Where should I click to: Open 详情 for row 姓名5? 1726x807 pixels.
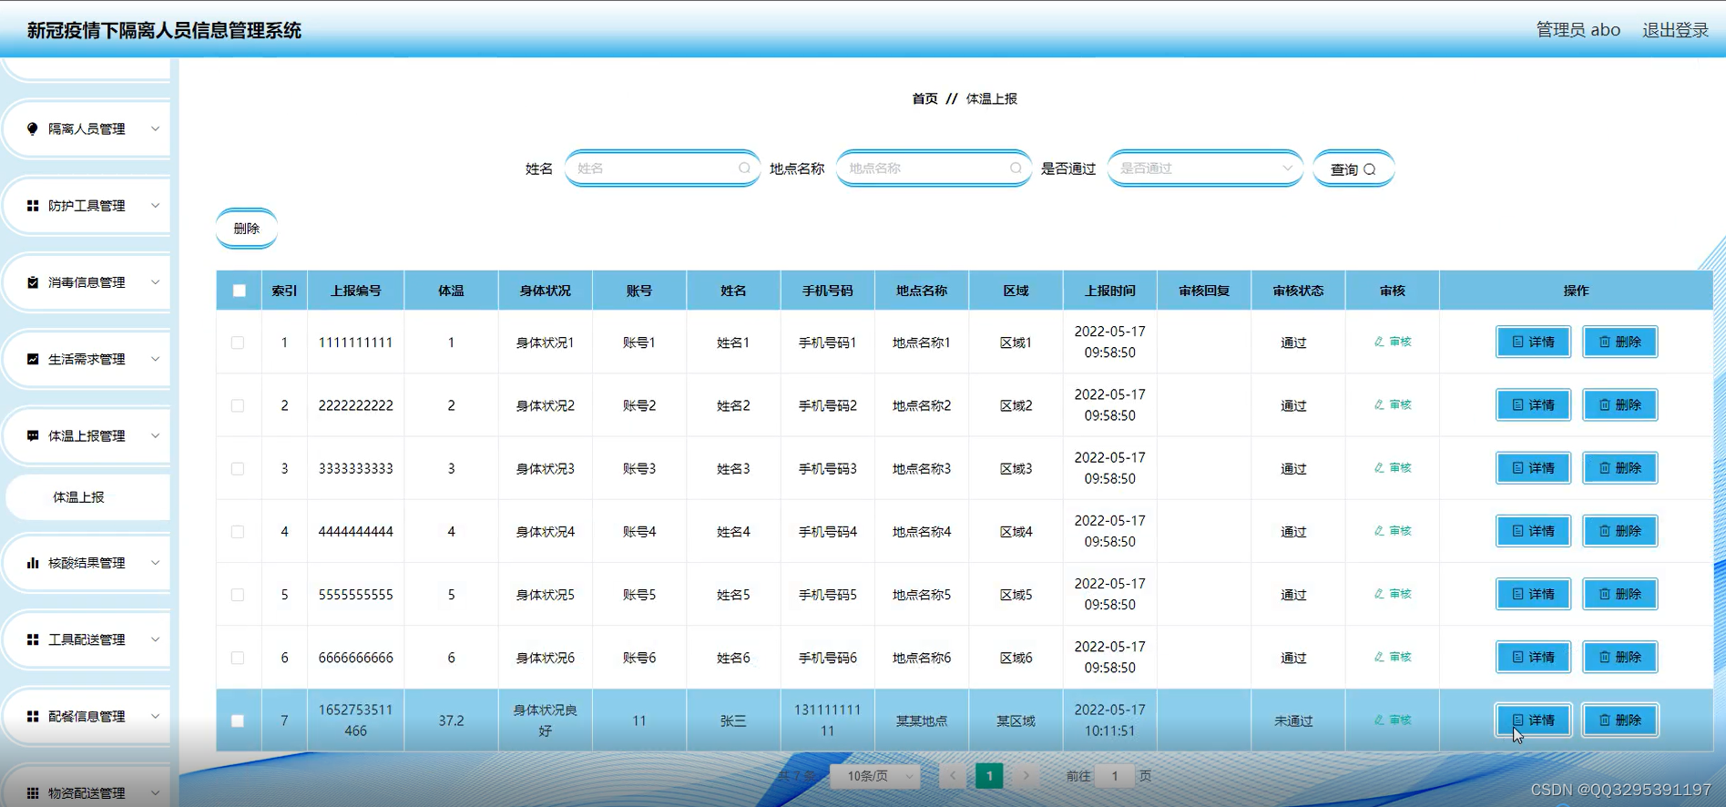click(x=1533, y=594)
